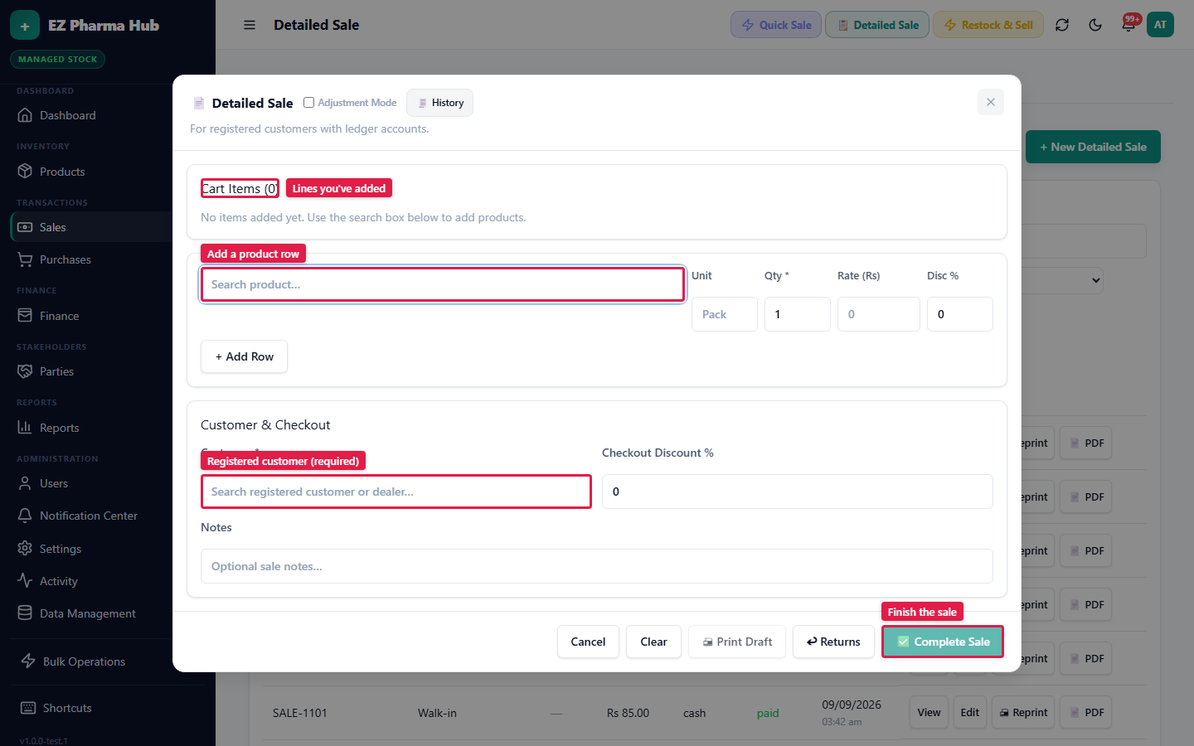
Task: Toggle dark mode with the moon icon
Action: 1095,25
